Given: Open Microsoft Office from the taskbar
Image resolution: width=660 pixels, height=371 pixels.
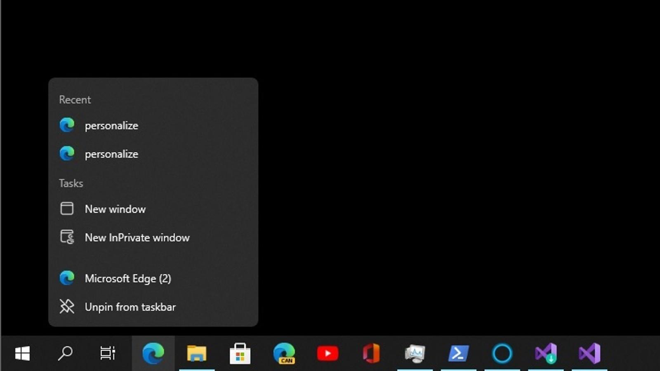Looking at the screenshot, I should (x=371, y=353).
